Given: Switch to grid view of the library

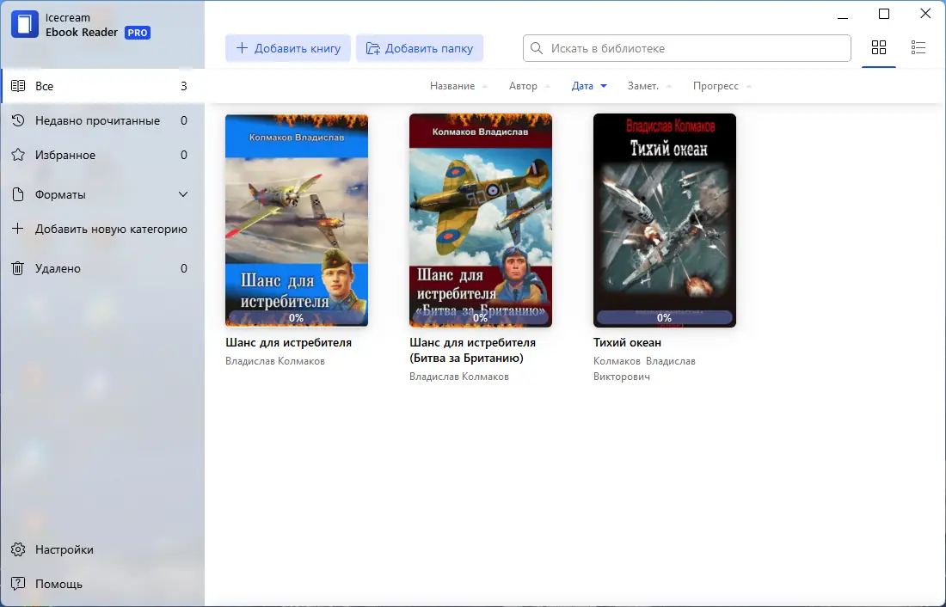Looking at the screenshot, I should [879, 48].
